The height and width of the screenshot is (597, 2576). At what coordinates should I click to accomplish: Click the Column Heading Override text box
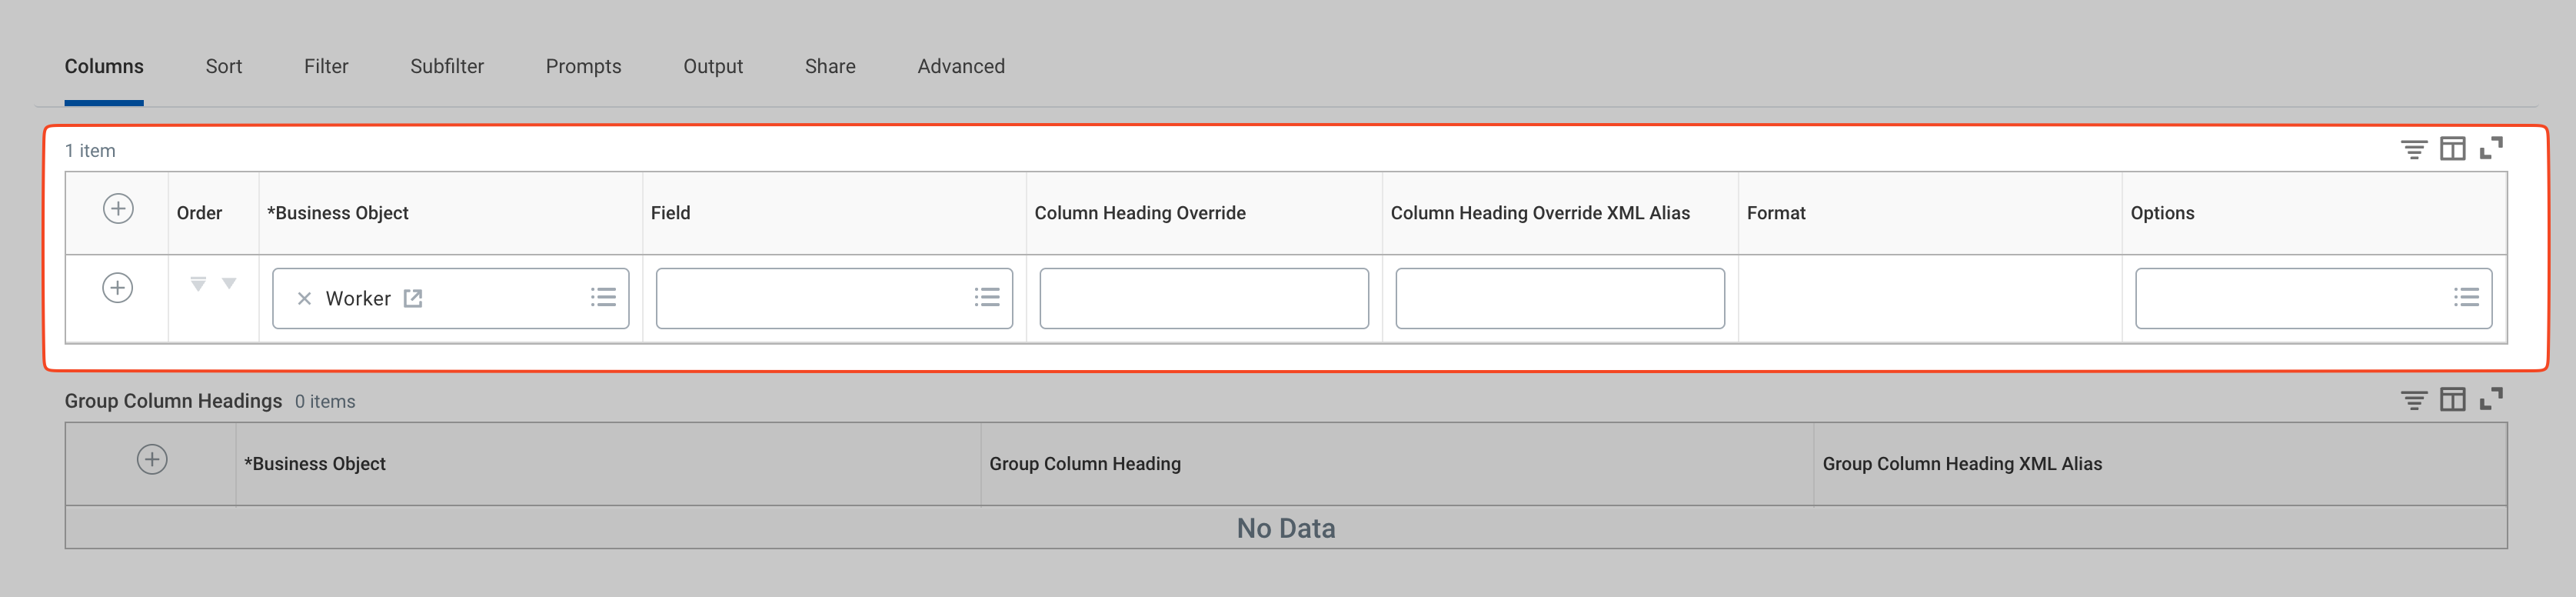pos(1203,298)
